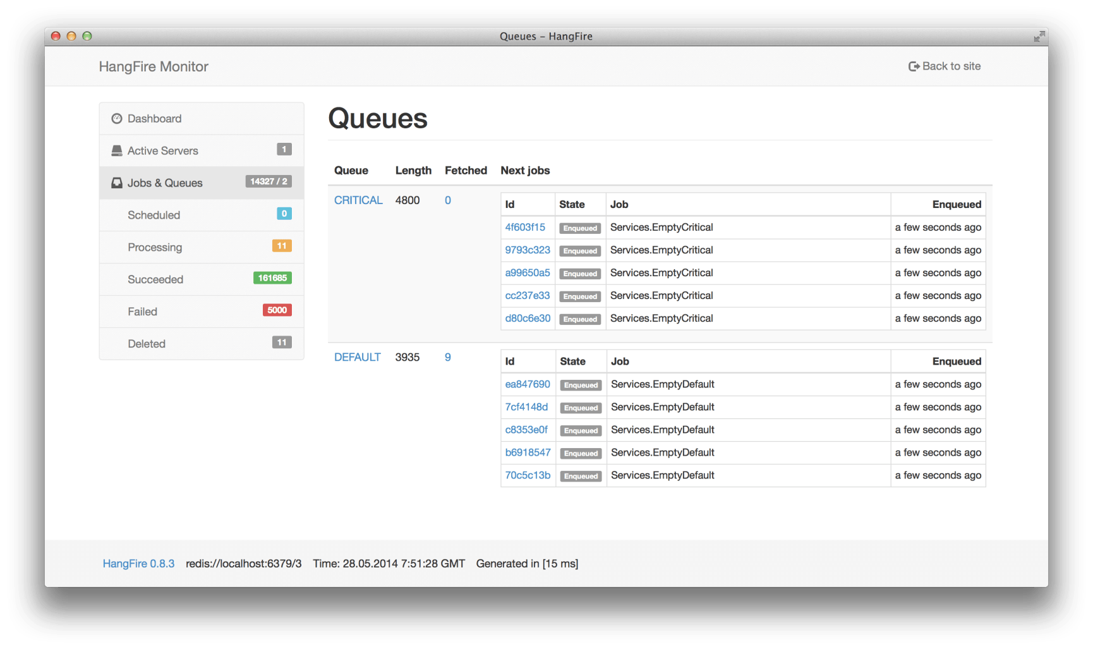Click Services.EmptyCritical in row 9793c323
Viewport: 1093px width, 649px height.
click(661, 250)
